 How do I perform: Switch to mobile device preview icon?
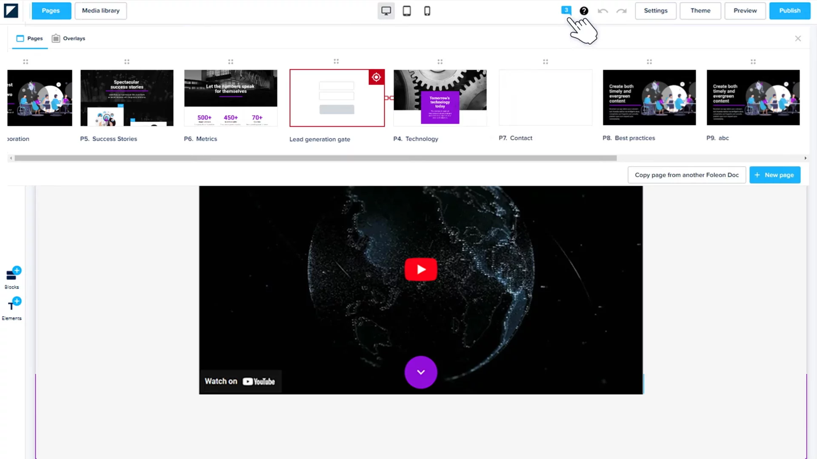click(427, 11)
